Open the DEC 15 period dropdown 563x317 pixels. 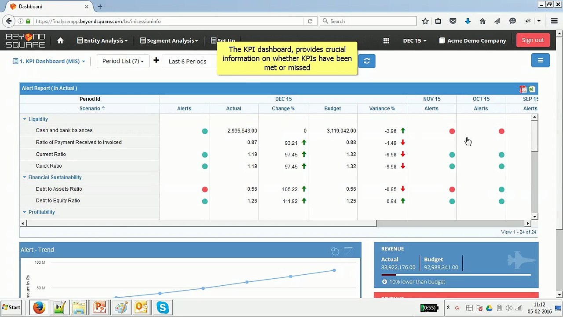coord(415,41)
